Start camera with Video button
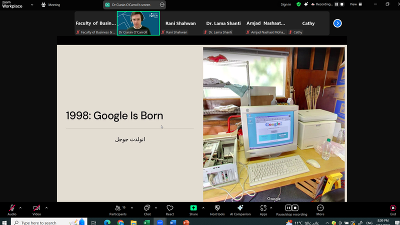 pos(36,210)
